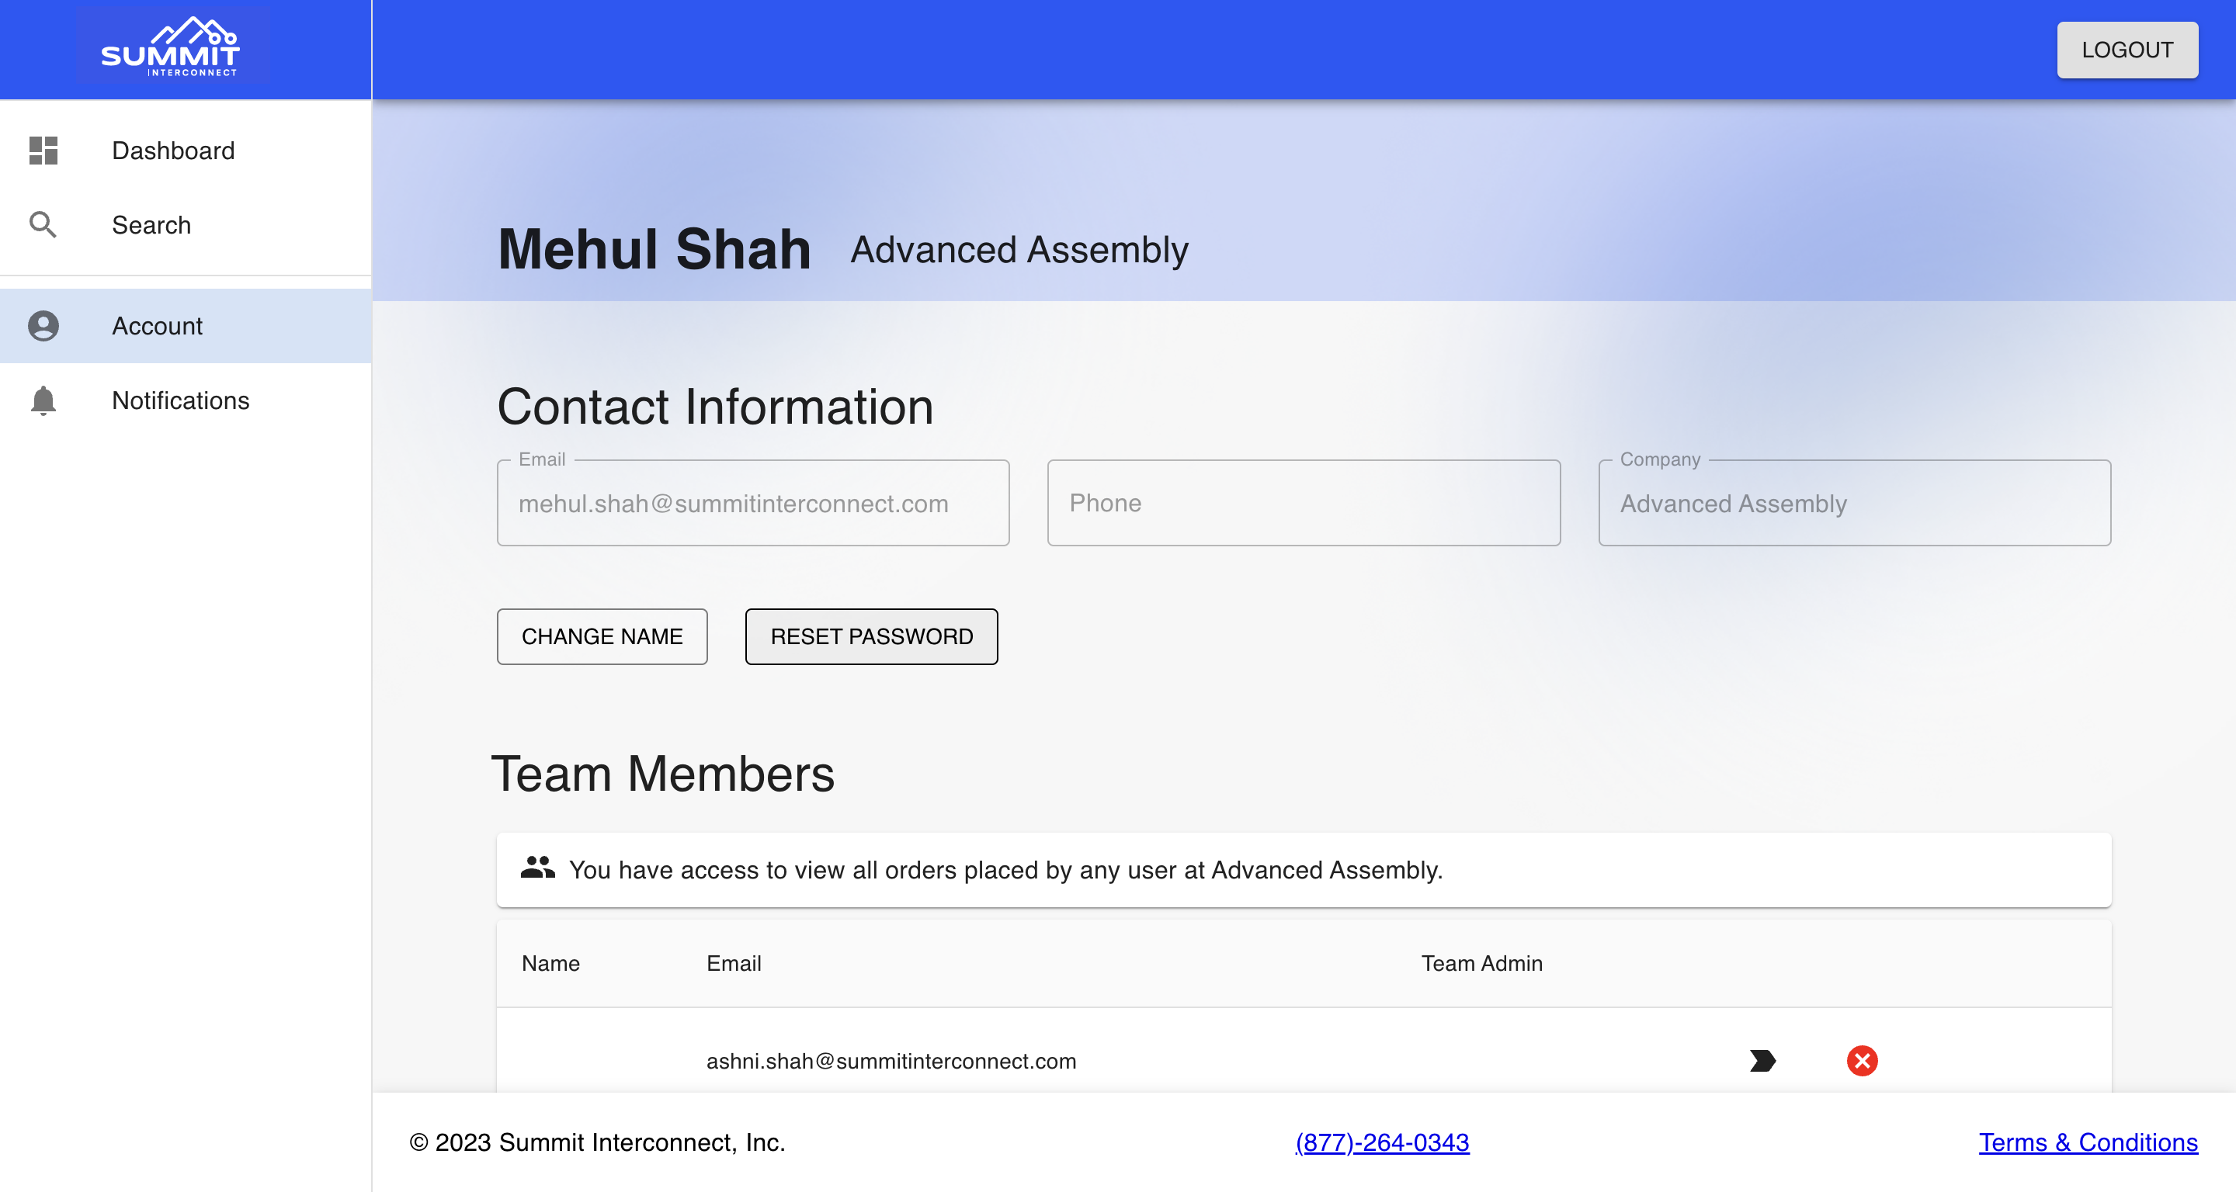
Task: Click the Account person icon
Action: pyautogui.click(x=43, y=325)
